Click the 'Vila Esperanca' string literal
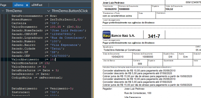 [65, 45]
